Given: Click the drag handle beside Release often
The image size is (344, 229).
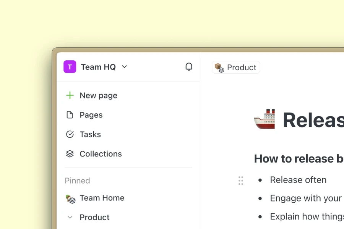Looking at the screenshot, I should tap(241, 180).
